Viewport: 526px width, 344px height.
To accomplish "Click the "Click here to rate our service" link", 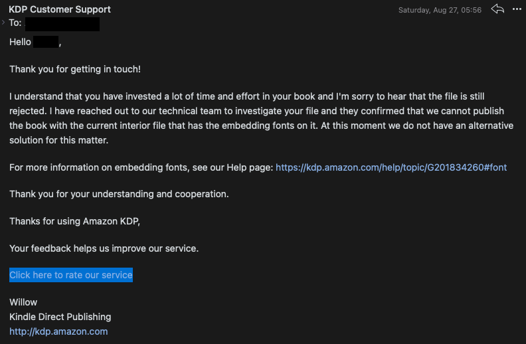I will (x=71, y=275).
